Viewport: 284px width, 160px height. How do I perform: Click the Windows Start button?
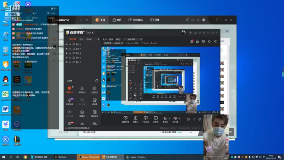(x=3, y=157)
